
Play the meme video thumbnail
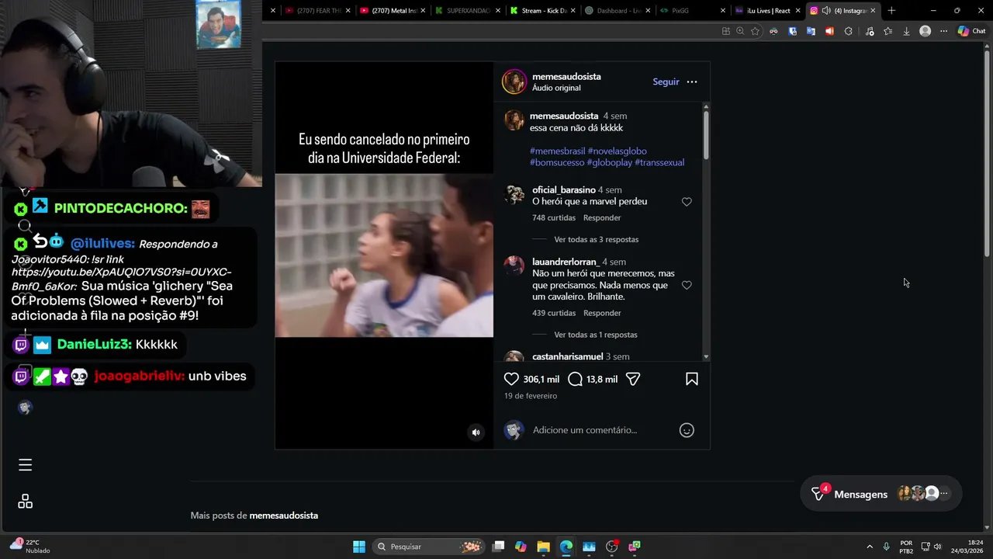pyautogui.click(x=384, y=255)
